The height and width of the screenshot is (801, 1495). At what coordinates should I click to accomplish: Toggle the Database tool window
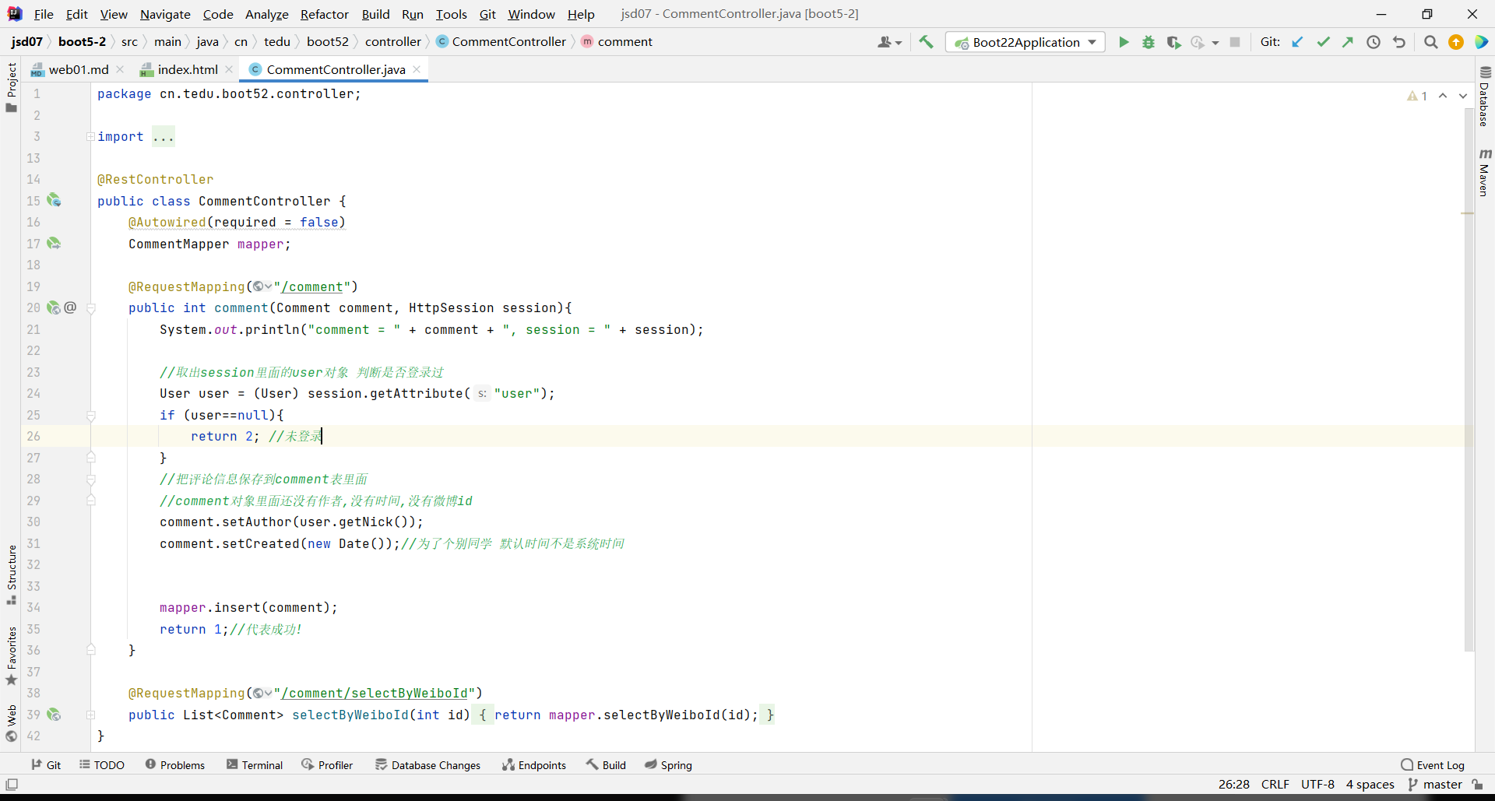[x=1485, y=97]
